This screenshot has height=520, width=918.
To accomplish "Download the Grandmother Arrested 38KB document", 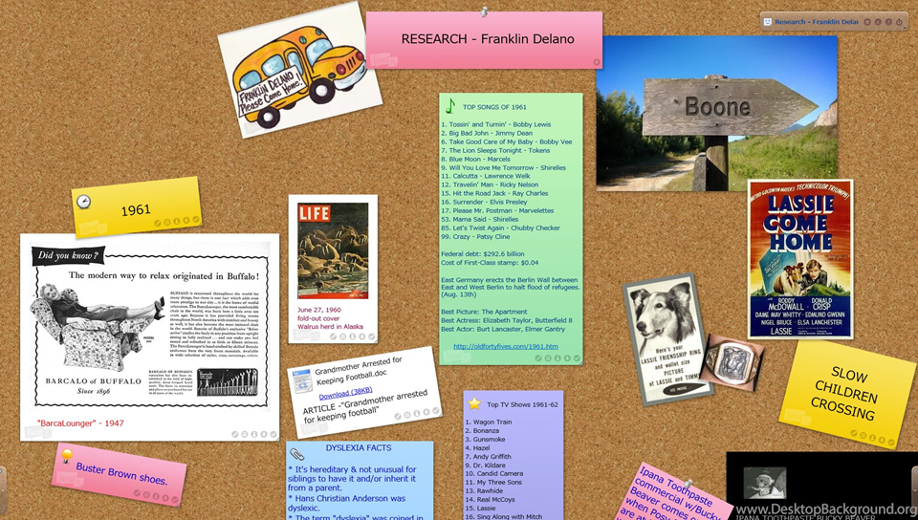I will point(345,393).
